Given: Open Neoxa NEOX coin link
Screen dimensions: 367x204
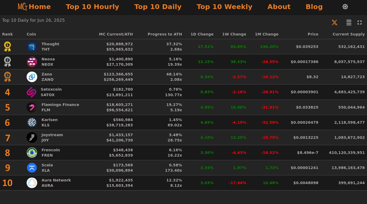Looking at the screenshot, I should (x=48, y=62).
